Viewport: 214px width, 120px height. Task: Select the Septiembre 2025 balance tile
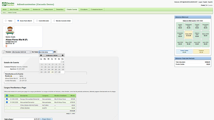click(189, 26)
